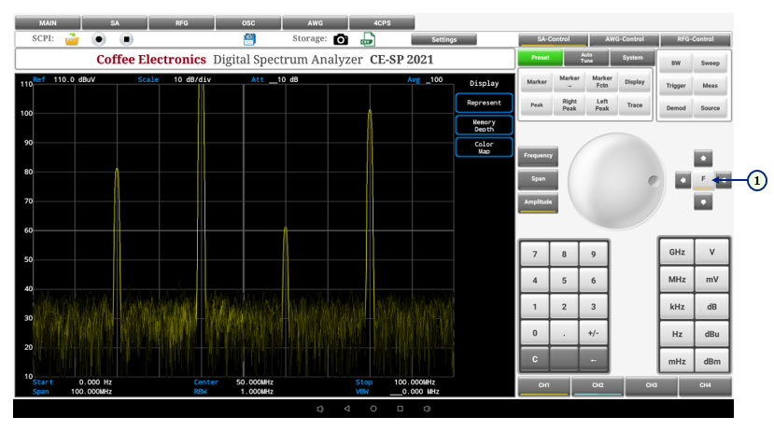Click the blue floppy disk save icon
Screen dimensions: 774x431
[249, 39]
